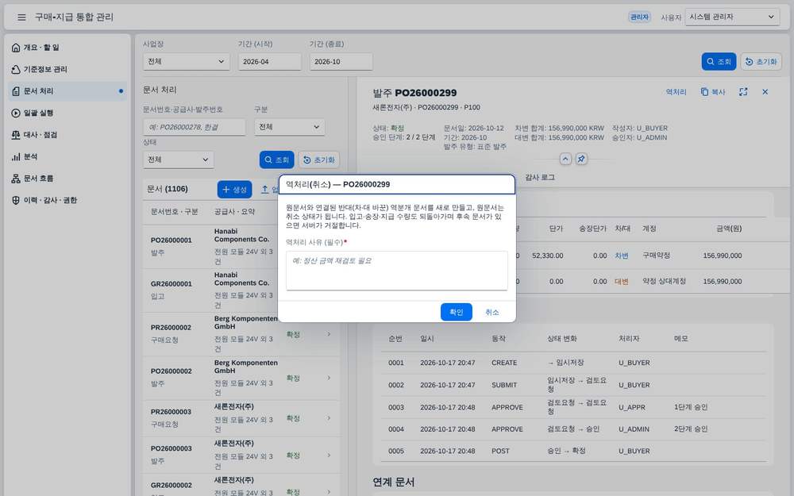794x496 pixels.
Task: Click 차변 entry in line table
Action: pos(622,256)
